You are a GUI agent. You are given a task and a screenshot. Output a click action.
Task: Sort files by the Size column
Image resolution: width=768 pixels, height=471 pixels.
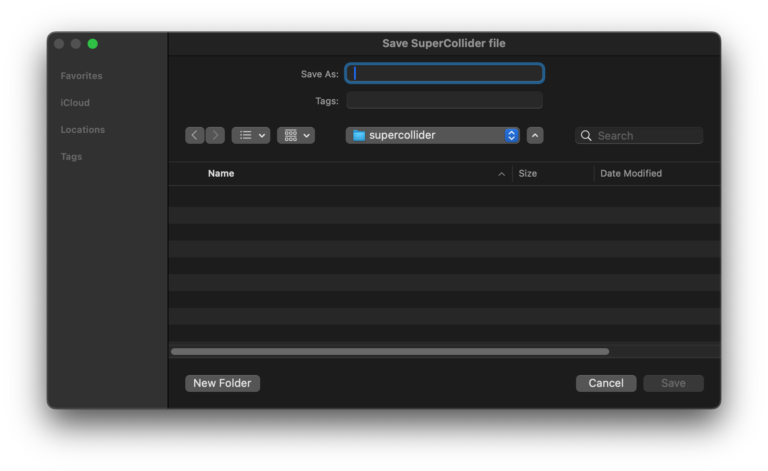pos(528,173)
